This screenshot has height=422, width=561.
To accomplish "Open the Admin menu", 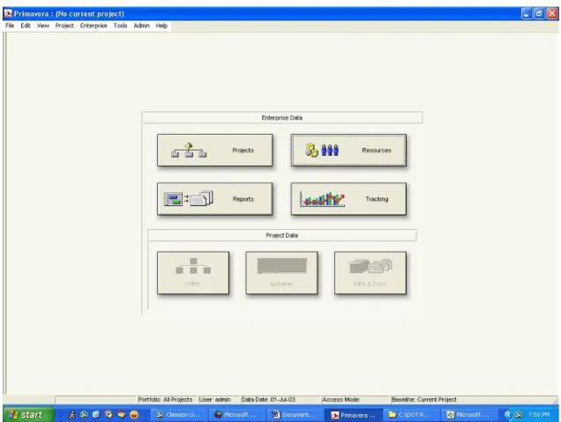I will (x=141, y=26).
